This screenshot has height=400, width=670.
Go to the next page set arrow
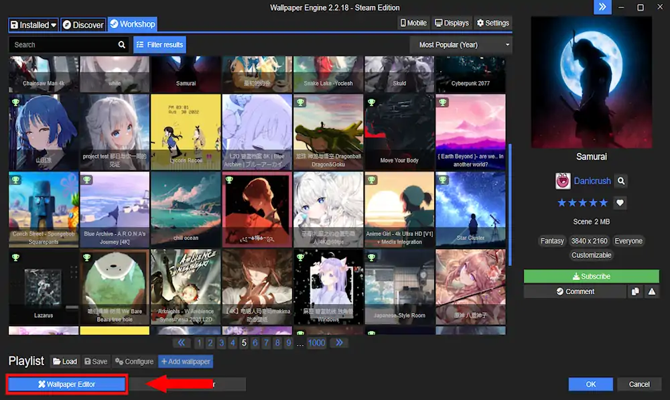[339, 343]
